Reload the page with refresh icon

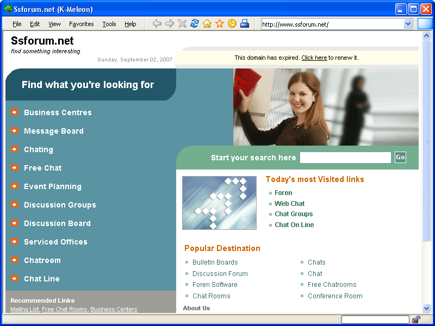195,23
